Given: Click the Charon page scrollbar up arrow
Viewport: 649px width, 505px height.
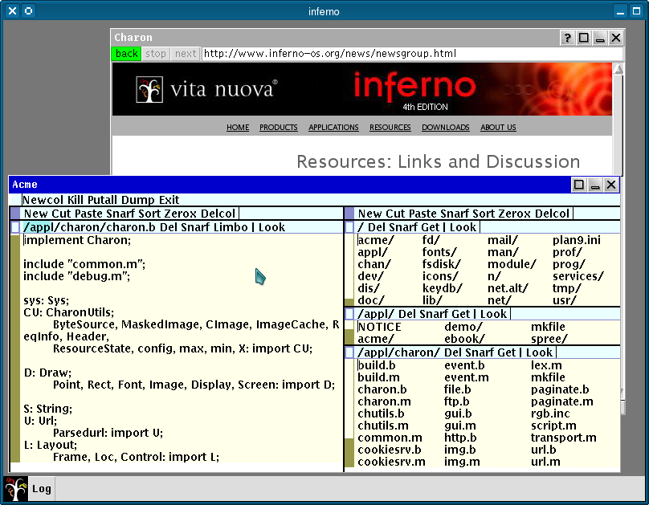Looking at the screenshot, I should click(x=618, y=70).
